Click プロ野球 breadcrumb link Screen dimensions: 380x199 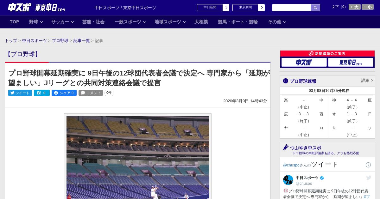pyautogui.click(x=60, y=41)
